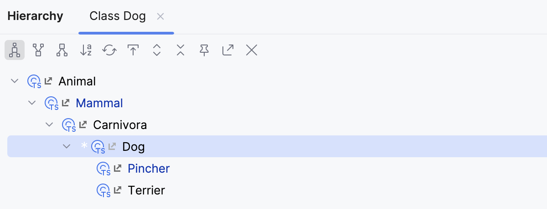Close the hierarchy using toolbar X icon
This screenshot has height=209, width=547.
coord(252,50)
